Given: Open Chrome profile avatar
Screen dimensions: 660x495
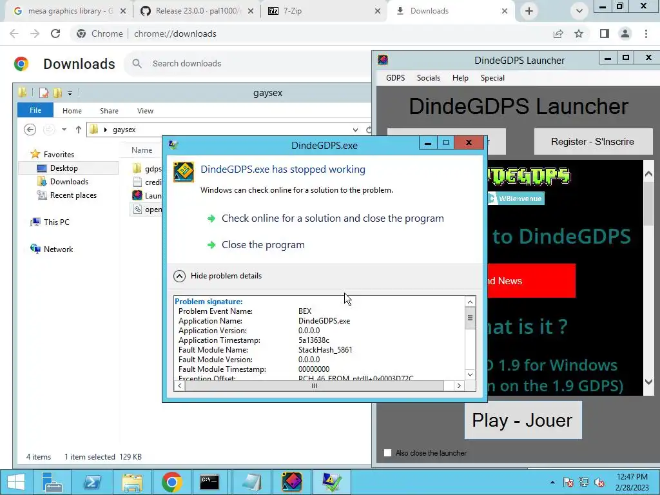Looking at the screenshot, I should tap(625, 34).
